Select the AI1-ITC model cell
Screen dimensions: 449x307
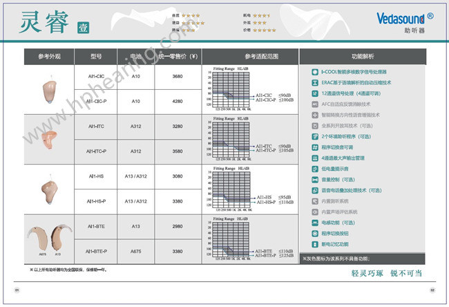[x=96, y=127]
